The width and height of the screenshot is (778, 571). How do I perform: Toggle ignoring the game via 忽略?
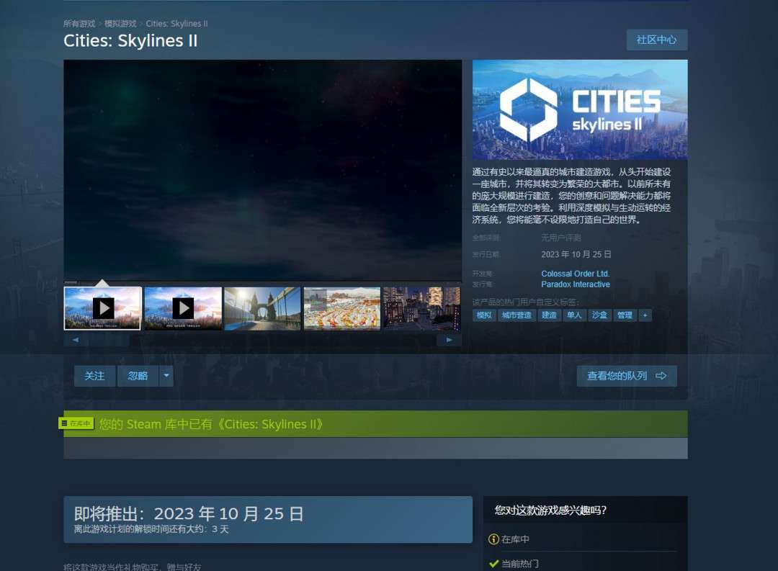[x=139, y=375]
